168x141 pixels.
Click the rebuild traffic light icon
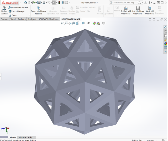(59, 3)
